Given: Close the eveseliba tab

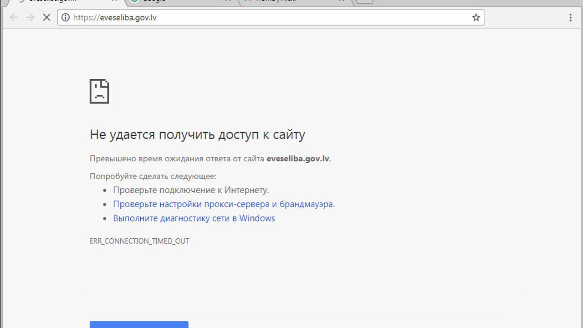Looking at the screenshot, I should [114, 1].
